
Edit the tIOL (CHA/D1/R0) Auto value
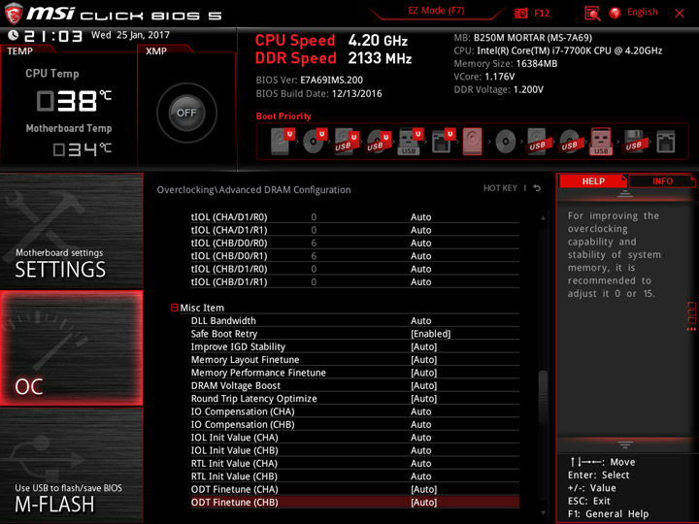pyautogui.click(x=420, y=217)
